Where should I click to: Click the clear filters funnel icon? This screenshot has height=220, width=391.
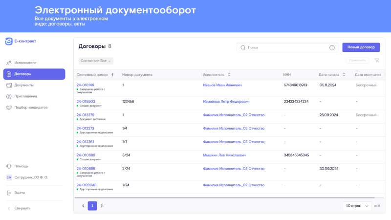[377, 60]
